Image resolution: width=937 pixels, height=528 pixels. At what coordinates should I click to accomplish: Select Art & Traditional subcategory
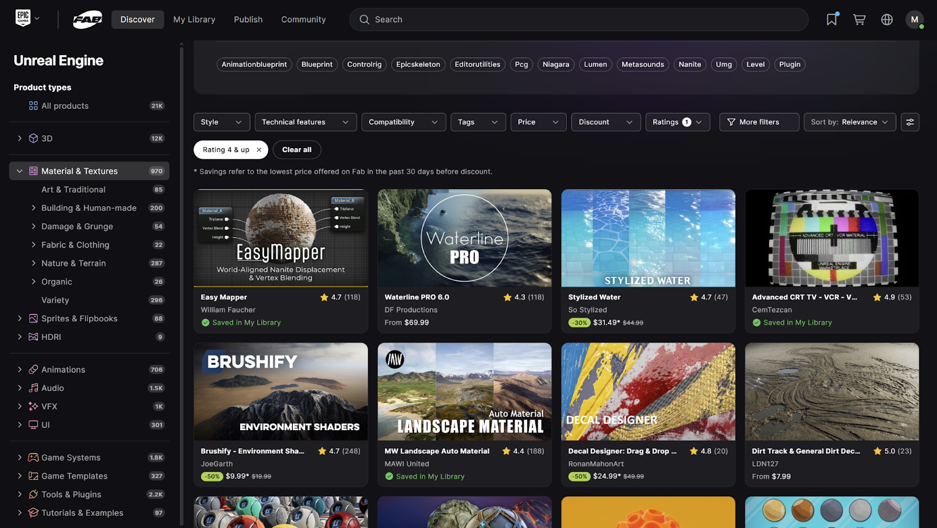(73, 190)
